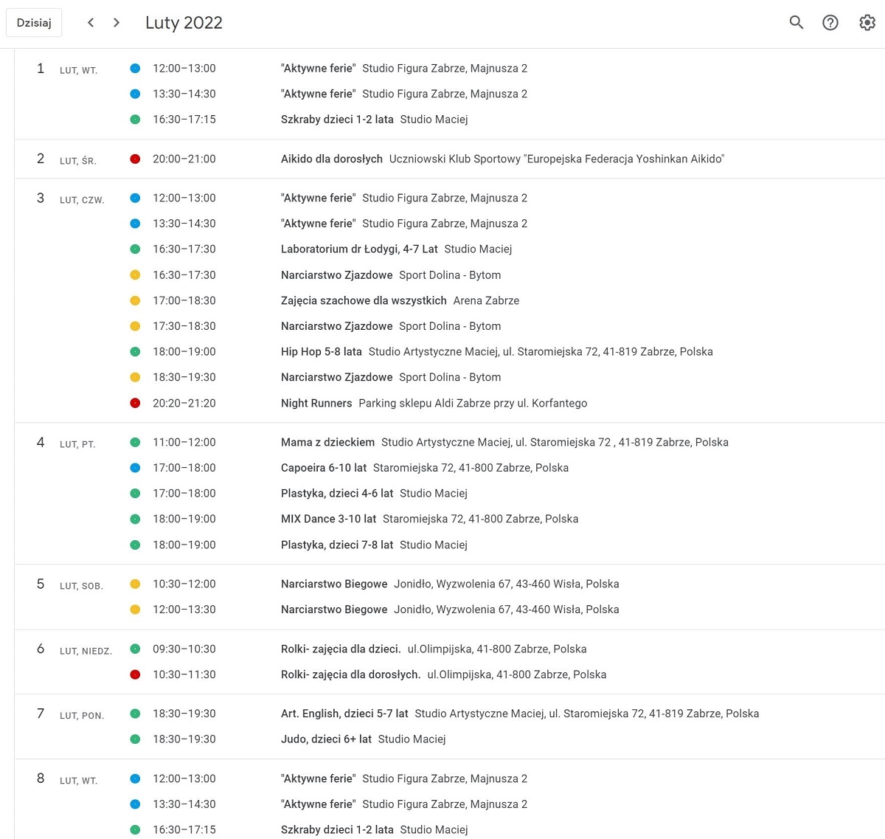Open Rolki- zajęcia dla dorosłych event
Screen dimensions: 885x839
point(350,674)
